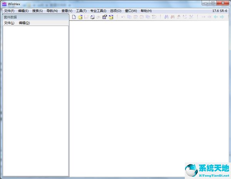This screenshot has width=231, height=179.
Task: Open the 窗口(W) menu
Action: [x=131, y=11]
